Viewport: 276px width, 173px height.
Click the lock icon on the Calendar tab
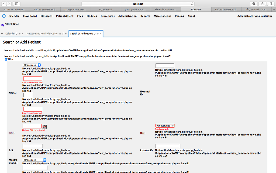[19, 33]
